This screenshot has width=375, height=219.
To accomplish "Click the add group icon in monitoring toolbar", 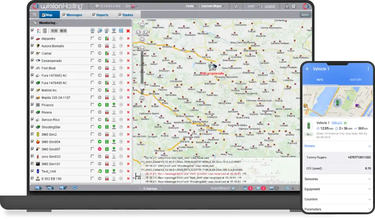I will (x=54, y=31).
